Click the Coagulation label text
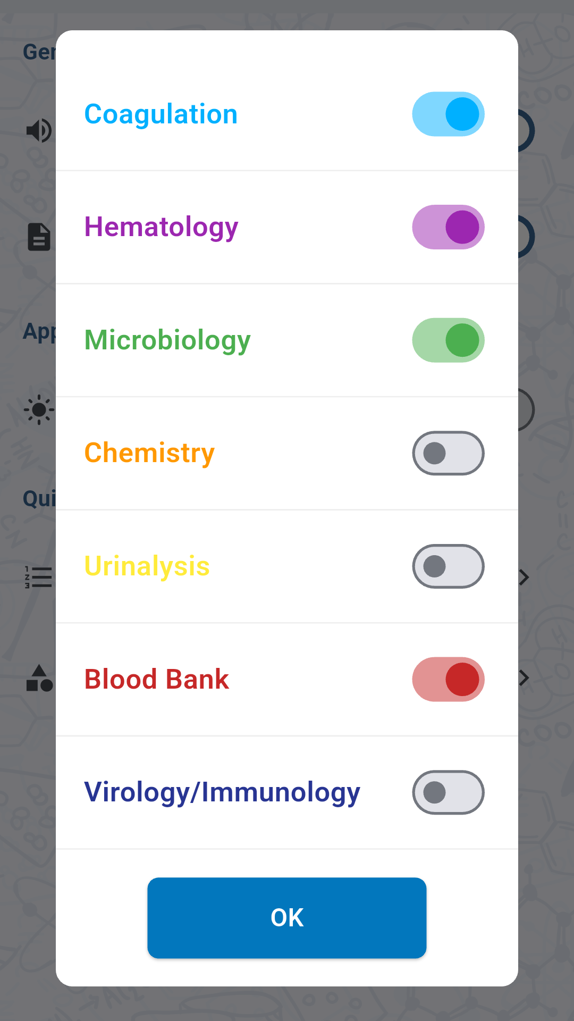This screenshot has width=574, height=1021. [x=161, y=114]
